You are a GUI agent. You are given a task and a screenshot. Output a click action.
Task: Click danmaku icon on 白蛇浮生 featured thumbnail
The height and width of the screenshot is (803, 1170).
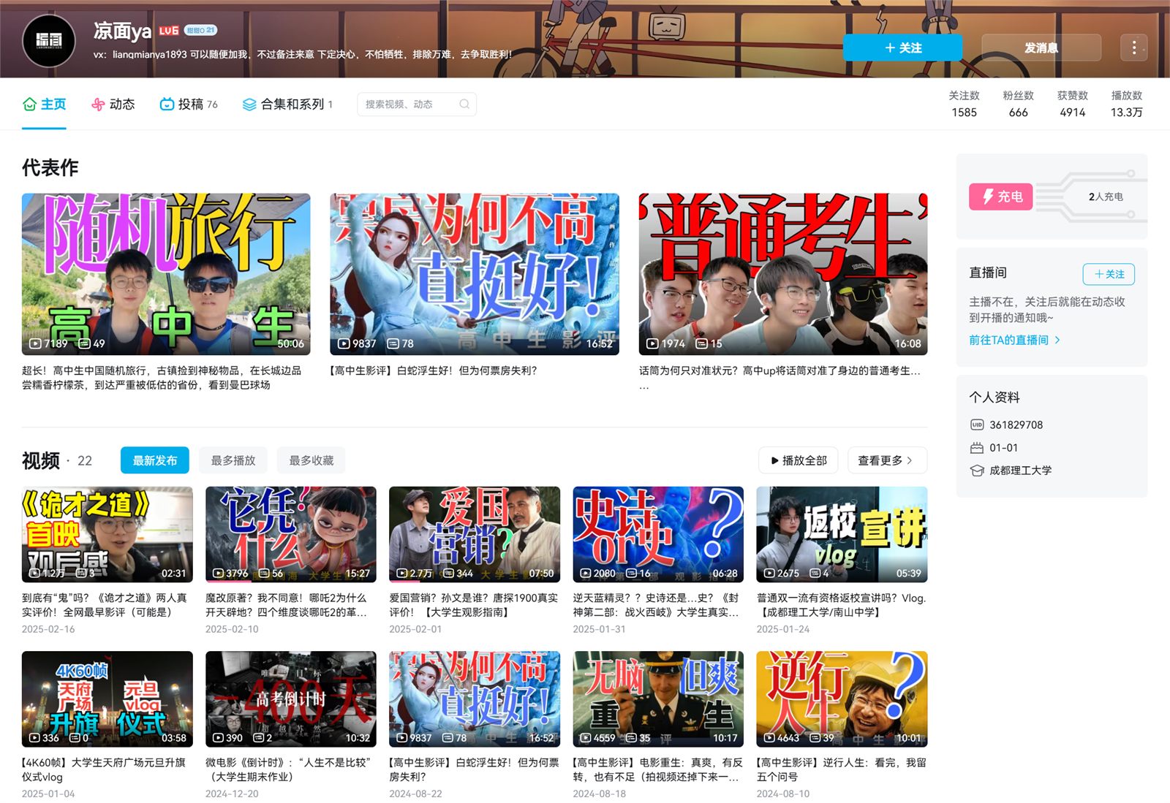(393, 343)
